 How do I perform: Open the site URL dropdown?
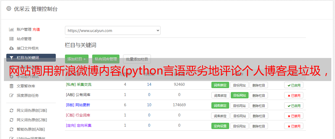point(113,30)
